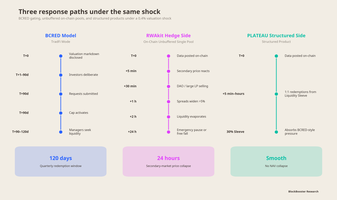This screenshot has width=337, height=200.
Task: Click the 'PLATEAU Structured Side' heading
Action: (276, 36)
